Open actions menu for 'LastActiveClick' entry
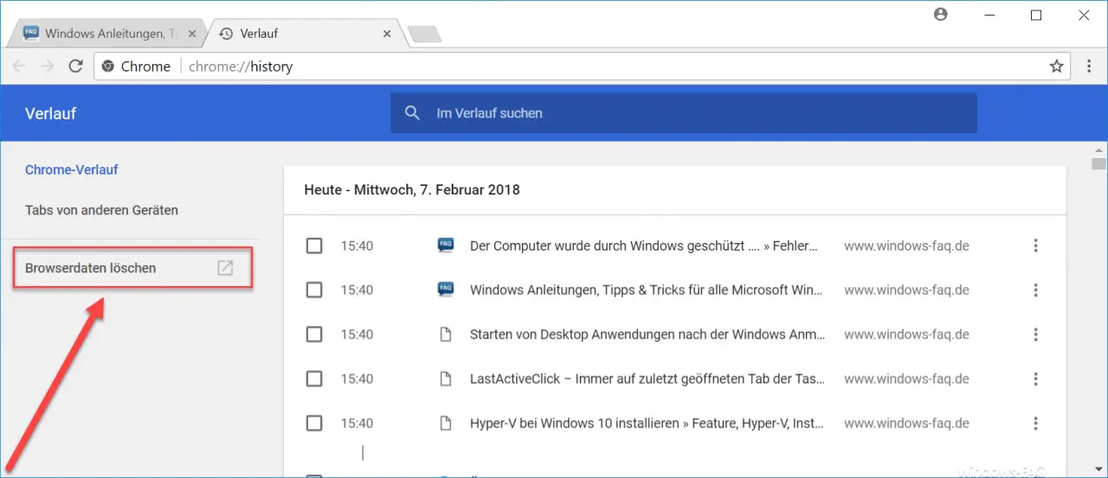Screen dimensions: 1108x478 pyautogui.click(x=1035, y=379)
